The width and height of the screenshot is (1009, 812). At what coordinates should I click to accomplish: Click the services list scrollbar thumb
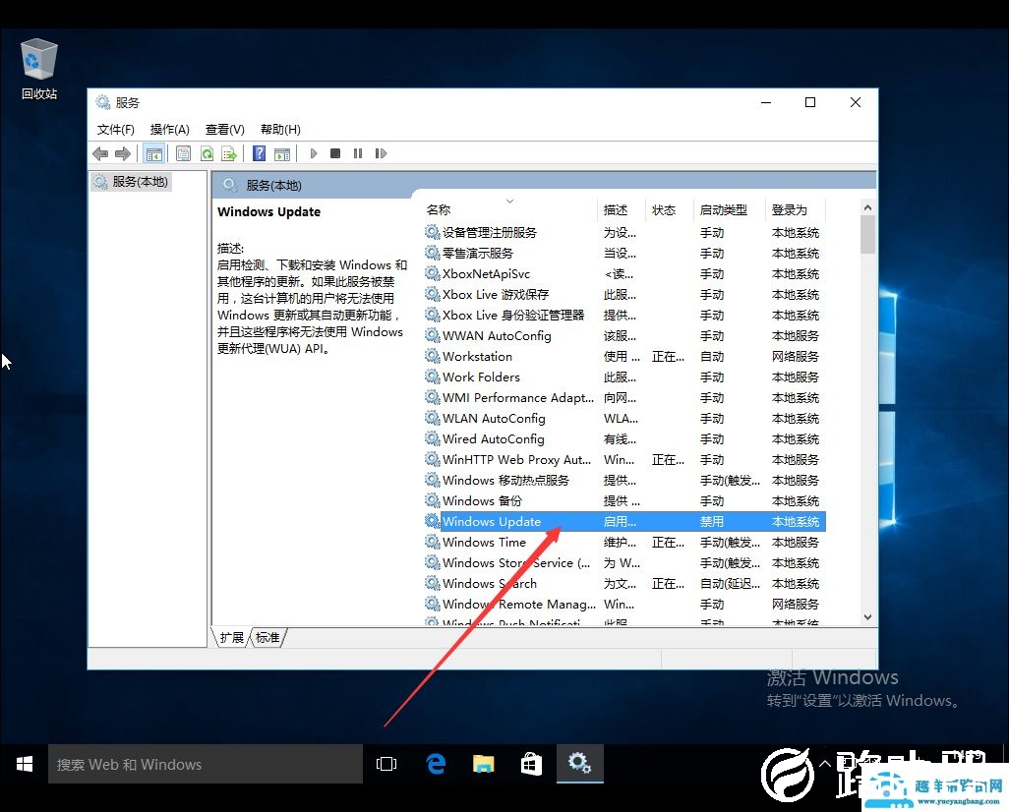point(867,235)
